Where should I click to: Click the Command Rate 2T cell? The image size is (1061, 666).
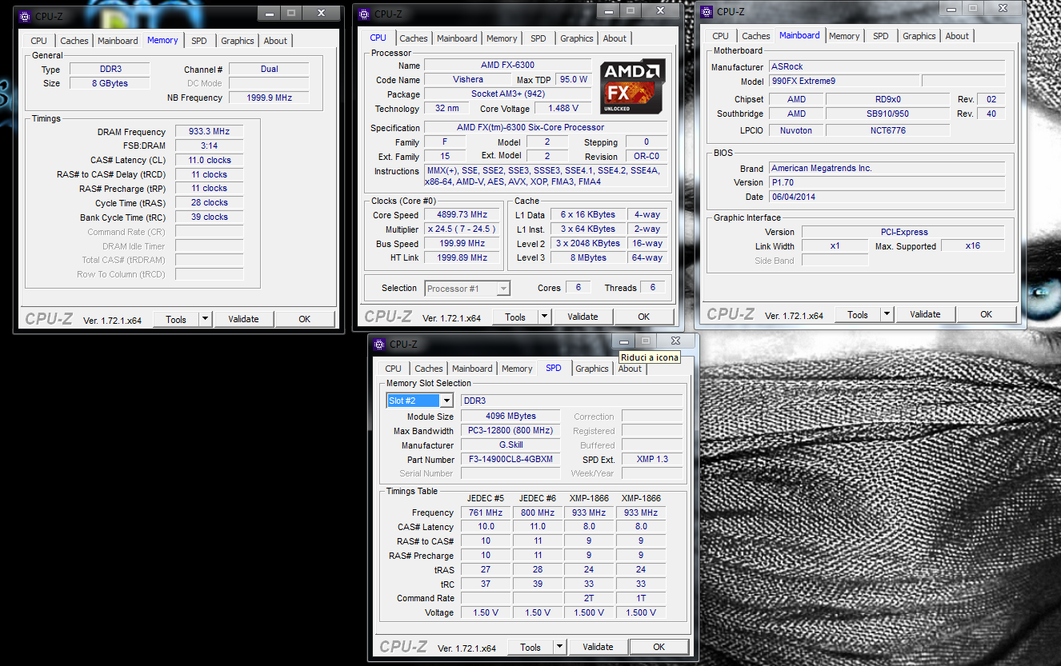coord(589,598)
